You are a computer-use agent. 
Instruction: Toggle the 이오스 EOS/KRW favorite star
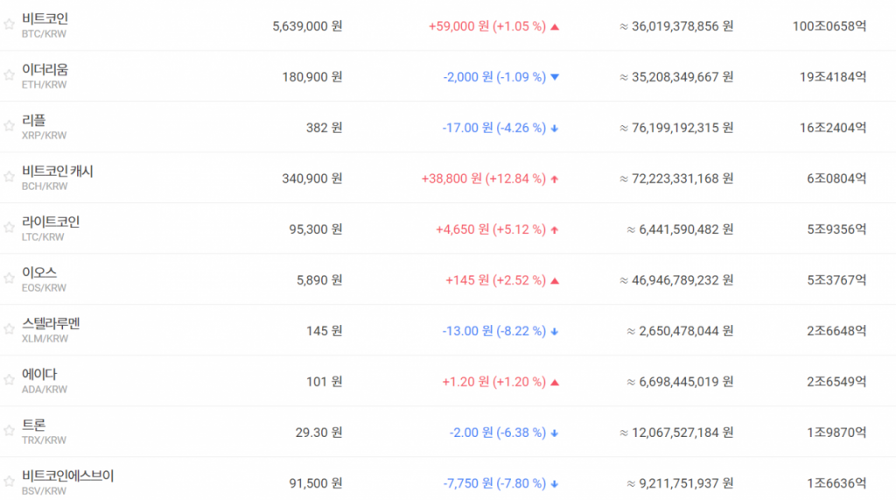point(9,279)
